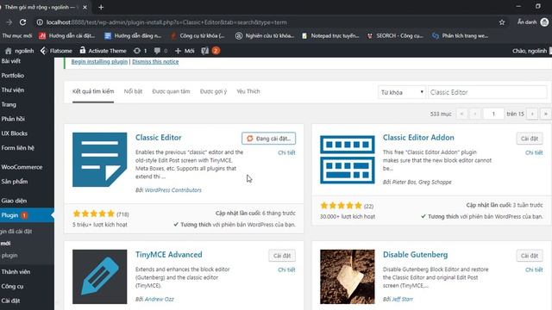Screen dimensions: 552x310
Task: Open Disable Gutenberg plugin thumbnail
Action: click(348, 276)
